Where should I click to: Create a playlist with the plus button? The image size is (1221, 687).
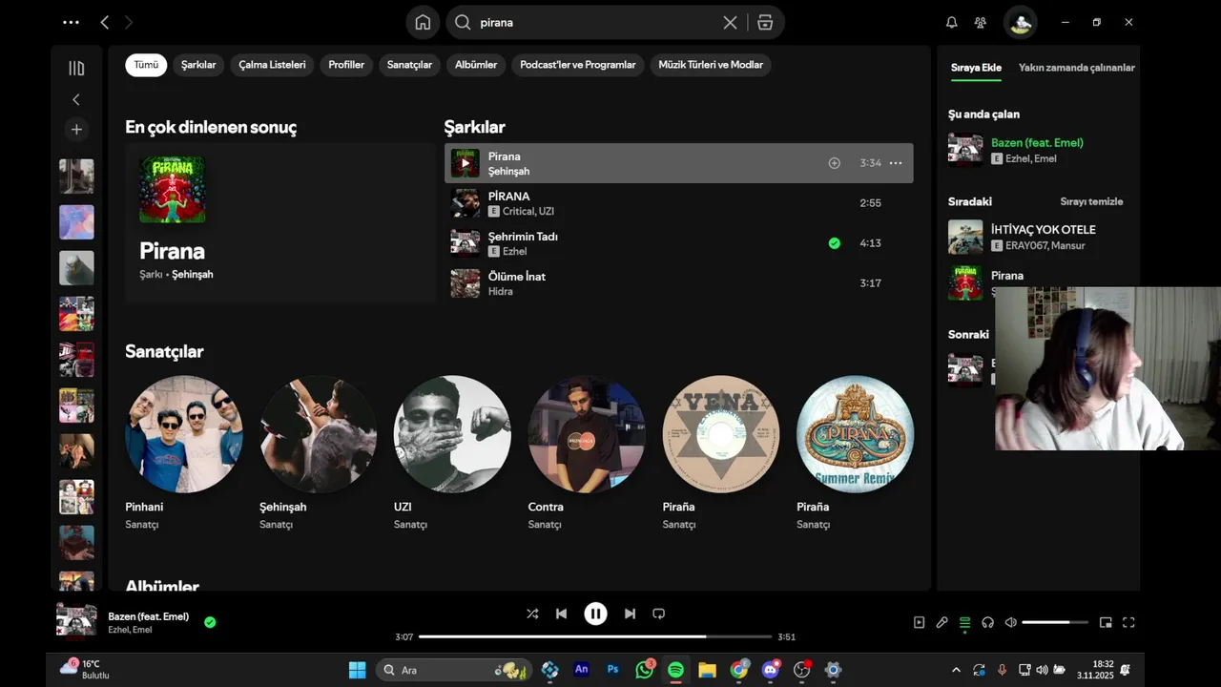(76, 130)
